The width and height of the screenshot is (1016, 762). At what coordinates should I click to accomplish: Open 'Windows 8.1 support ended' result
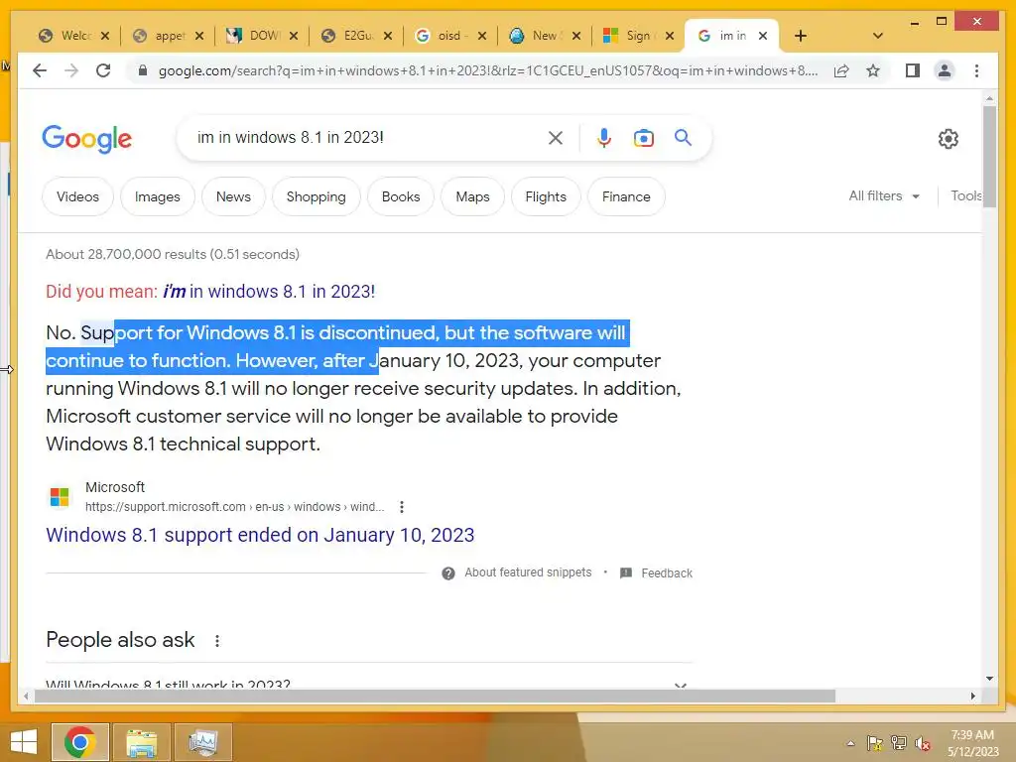(260, 535)
